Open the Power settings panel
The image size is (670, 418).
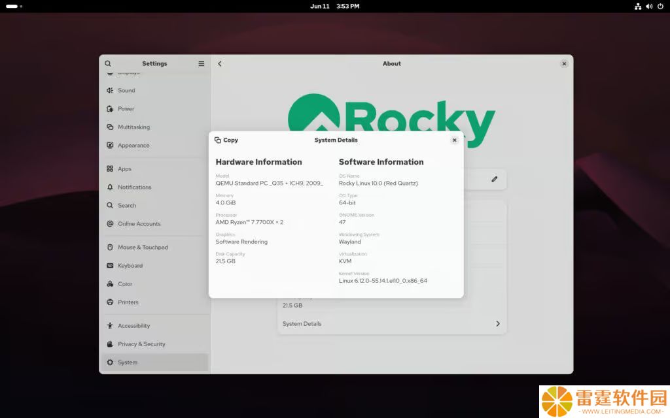coord(156,109)
